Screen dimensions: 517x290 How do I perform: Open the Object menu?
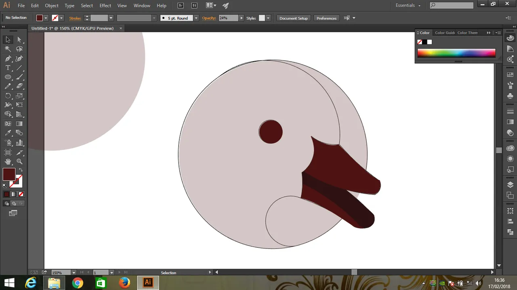click(x=52, y=6)
